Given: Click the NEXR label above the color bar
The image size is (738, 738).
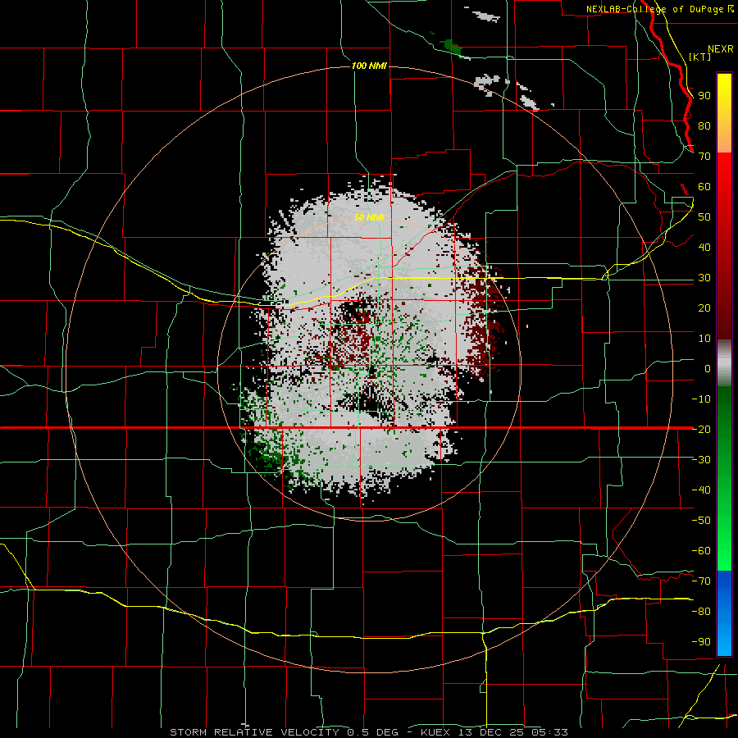Looking at the screenshot, I should [721, 49].
